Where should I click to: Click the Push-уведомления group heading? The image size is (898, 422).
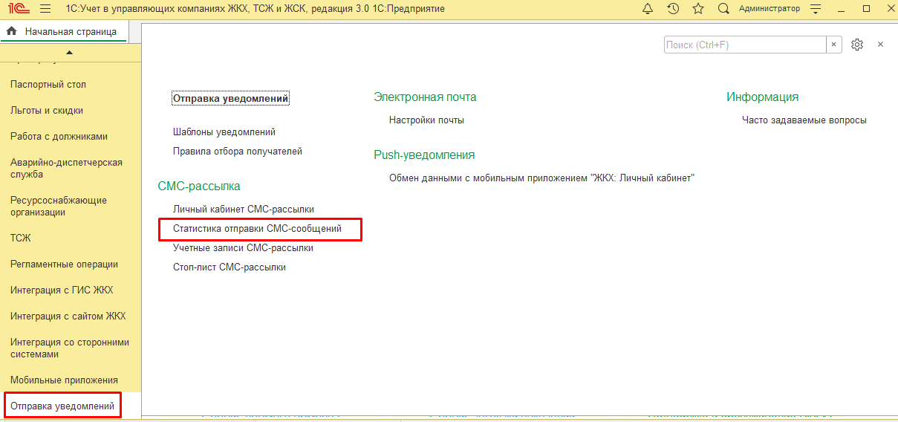click(x=424, y=155)
